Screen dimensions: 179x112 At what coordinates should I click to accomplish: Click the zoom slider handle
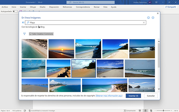tap(163, 111)
